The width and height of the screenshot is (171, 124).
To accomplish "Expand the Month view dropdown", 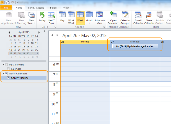I will [89, 23].
